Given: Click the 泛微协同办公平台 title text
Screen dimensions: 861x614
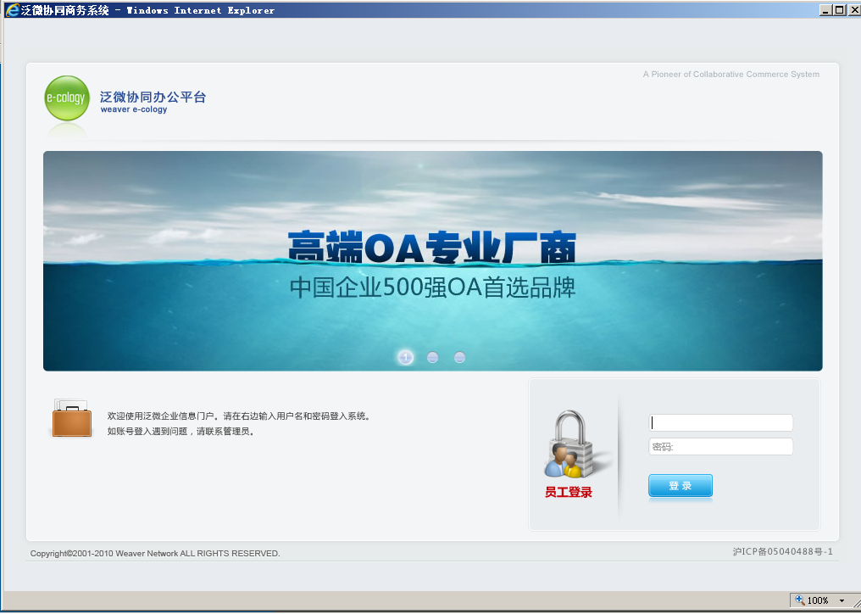Looking at the screenshot, I should click(153, 97).
